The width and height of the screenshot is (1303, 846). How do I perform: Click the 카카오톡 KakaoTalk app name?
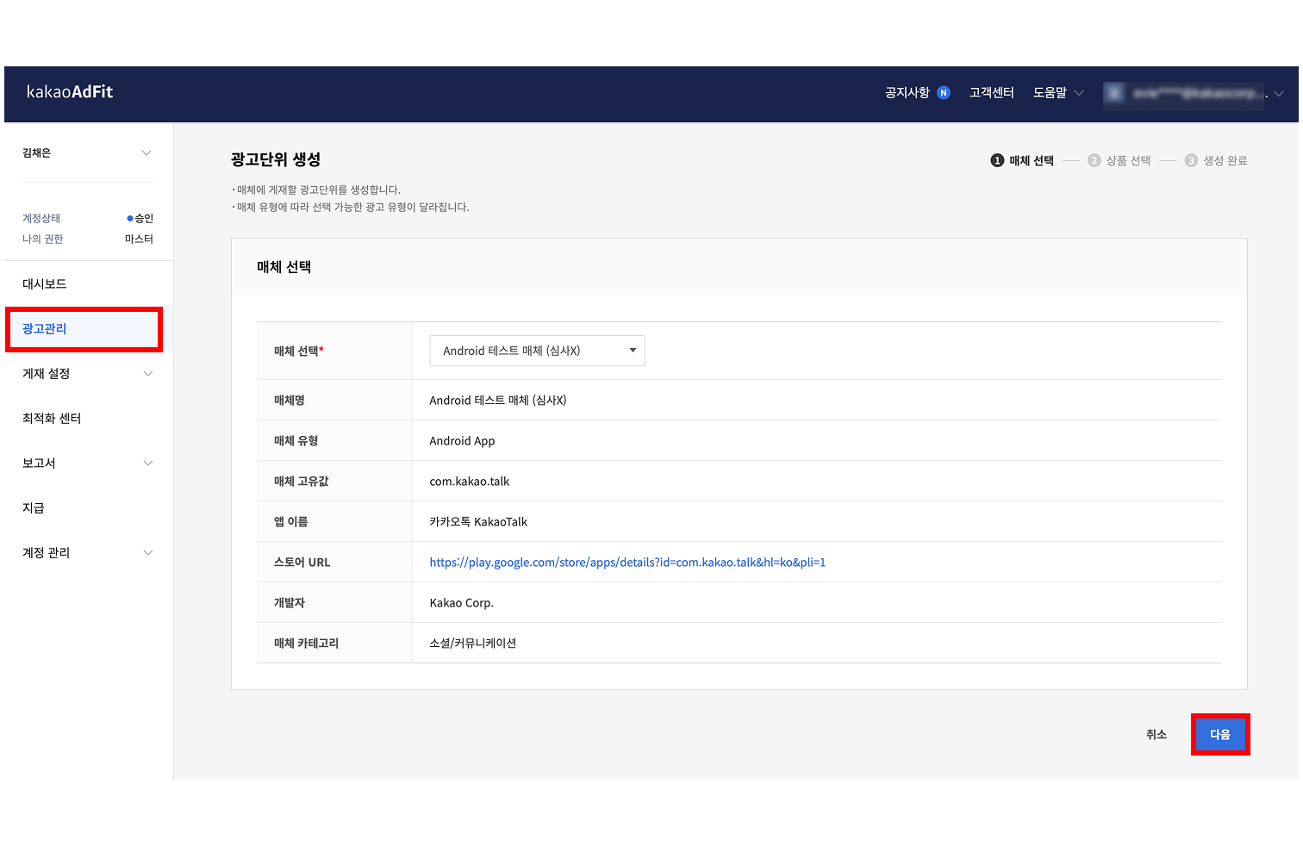coord(478,521)
